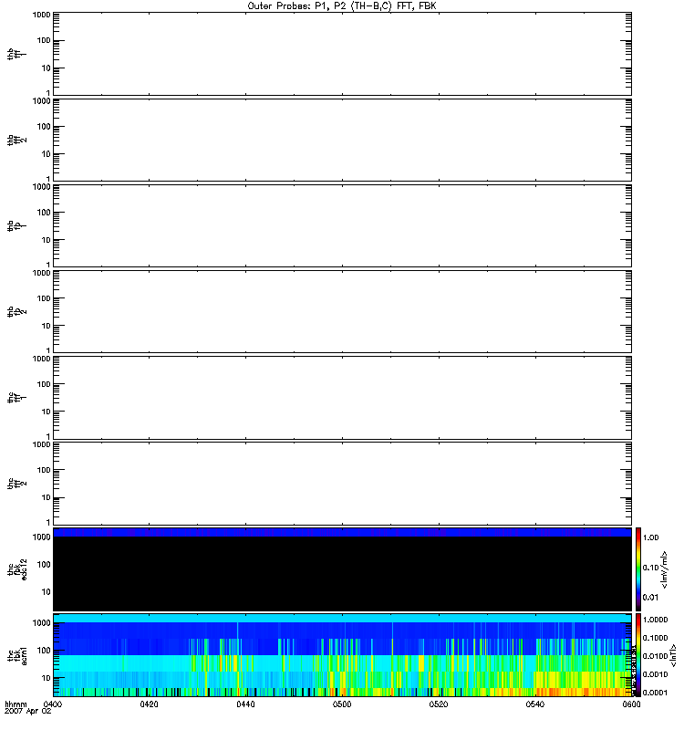Click the 'thb fff 2' panel label
Viewport: 684px width, 730px height.
[x=16, y=141]
